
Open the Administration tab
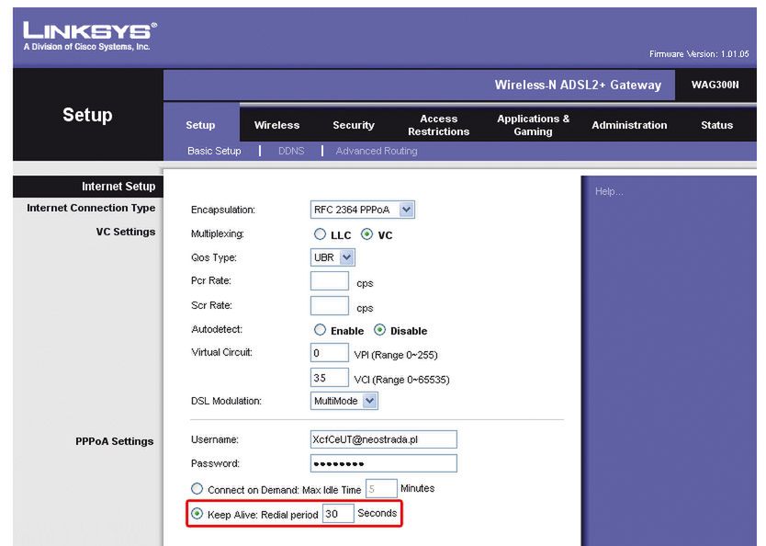point(629,125)
